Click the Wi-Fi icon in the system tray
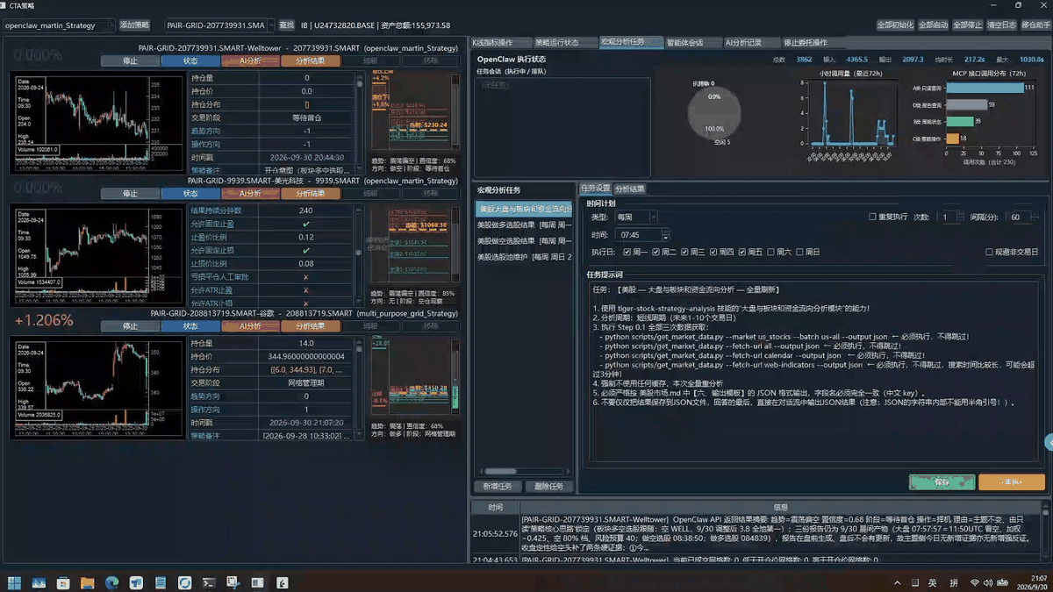 975,583
